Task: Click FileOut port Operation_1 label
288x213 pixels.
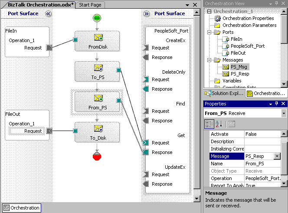Action: [x=22, y=124]
